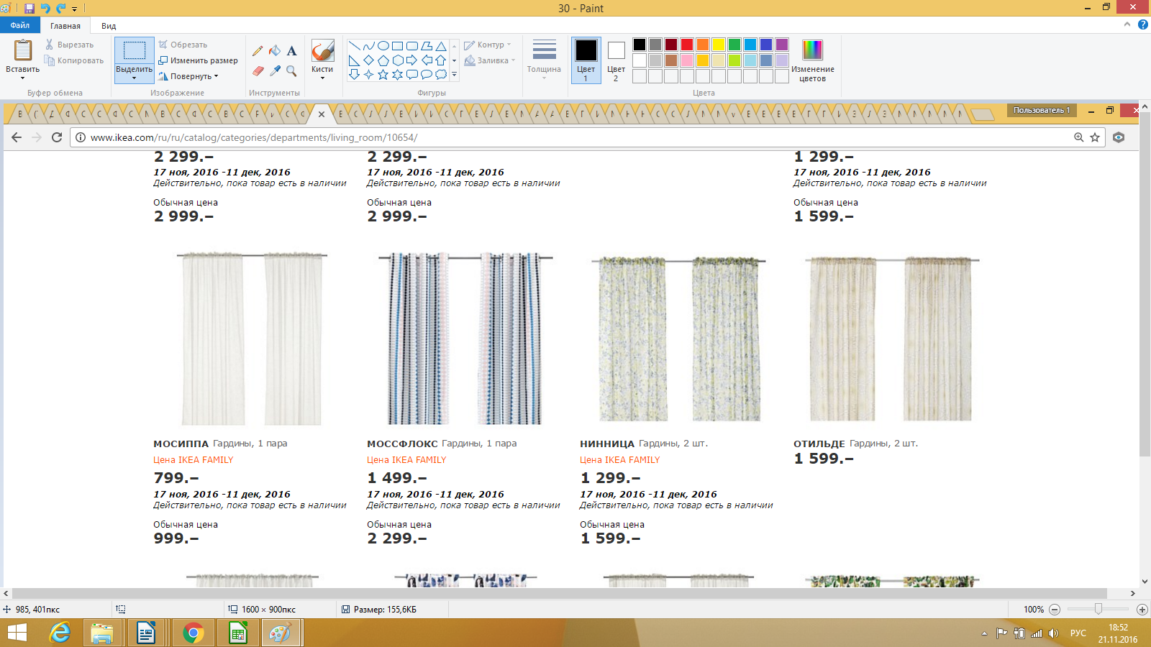Select the Pencil tool
Viewport: 1151px width, 647px height.
pos(258,51)
